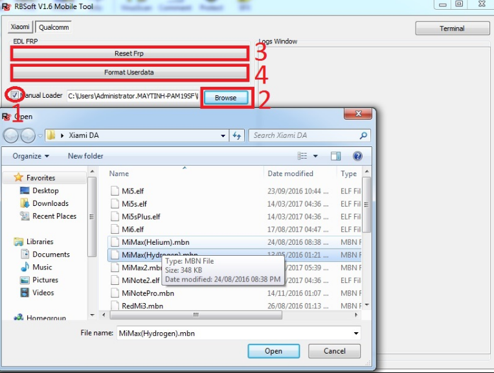
Task: Click the change view icon
Action: coord(302,156)
